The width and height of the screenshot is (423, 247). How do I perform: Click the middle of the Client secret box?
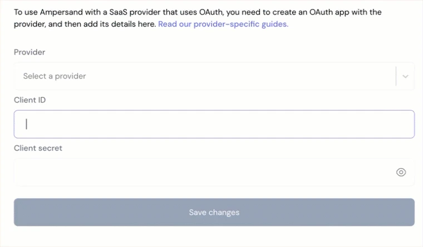tap(214, 172)
